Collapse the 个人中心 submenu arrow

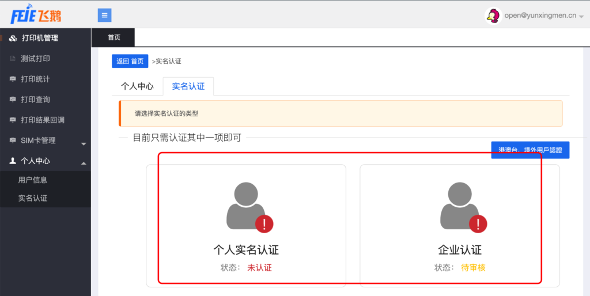click(84, 163)
